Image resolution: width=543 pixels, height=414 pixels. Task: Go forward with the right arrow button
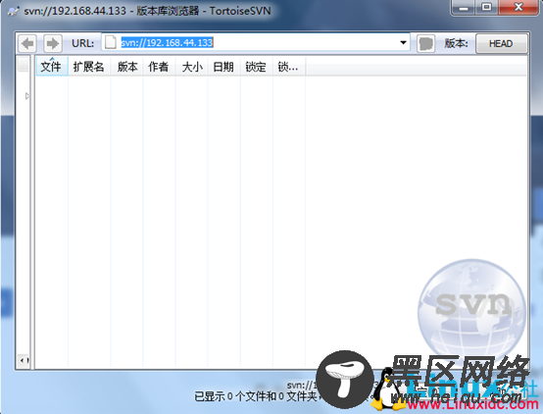tap(53, 43)
